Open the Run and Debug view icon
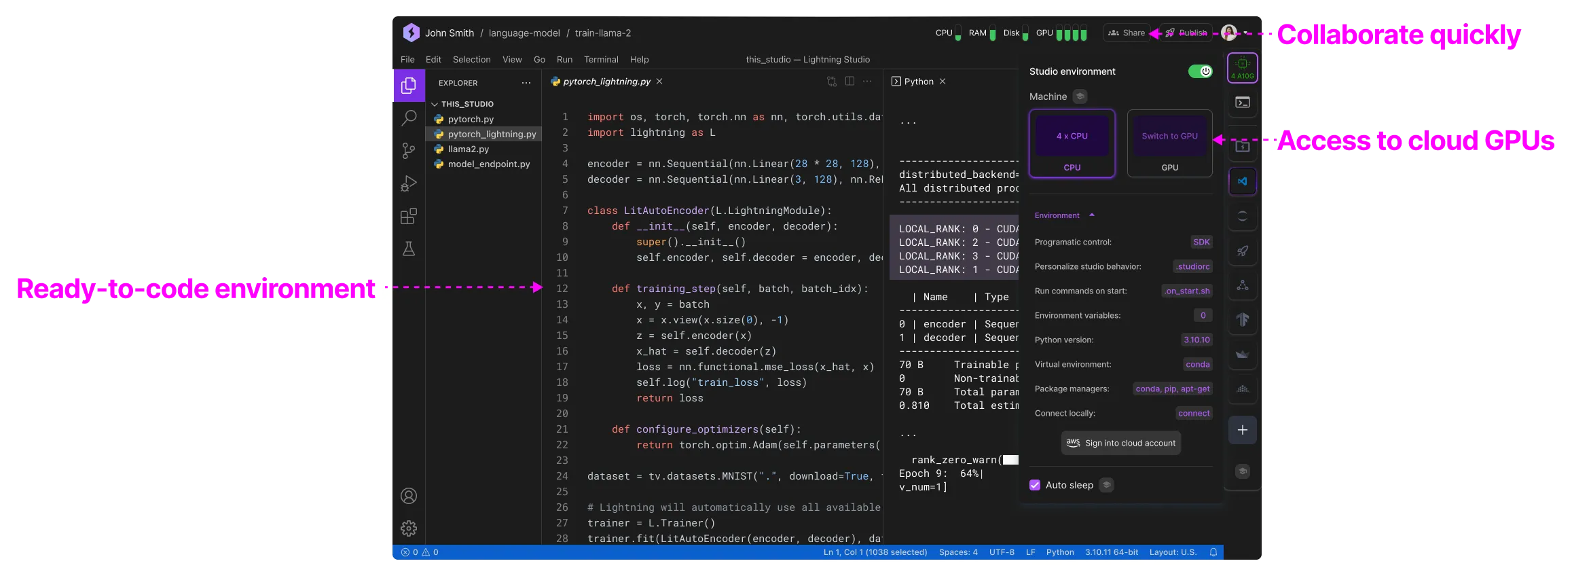The width and height of the screenshot is (1572, 576). [x=409, y=183]
